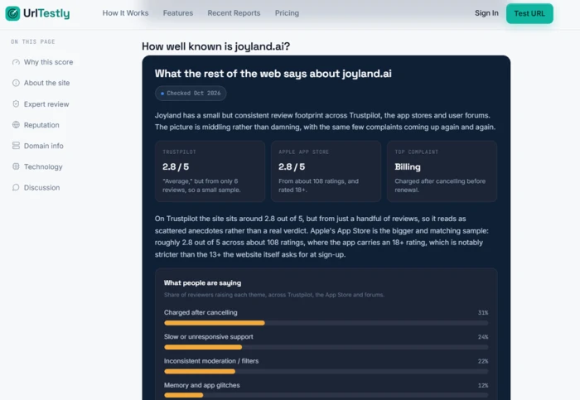
Task: Click the heading What the rest of the web says
Action: pos(273,74)
